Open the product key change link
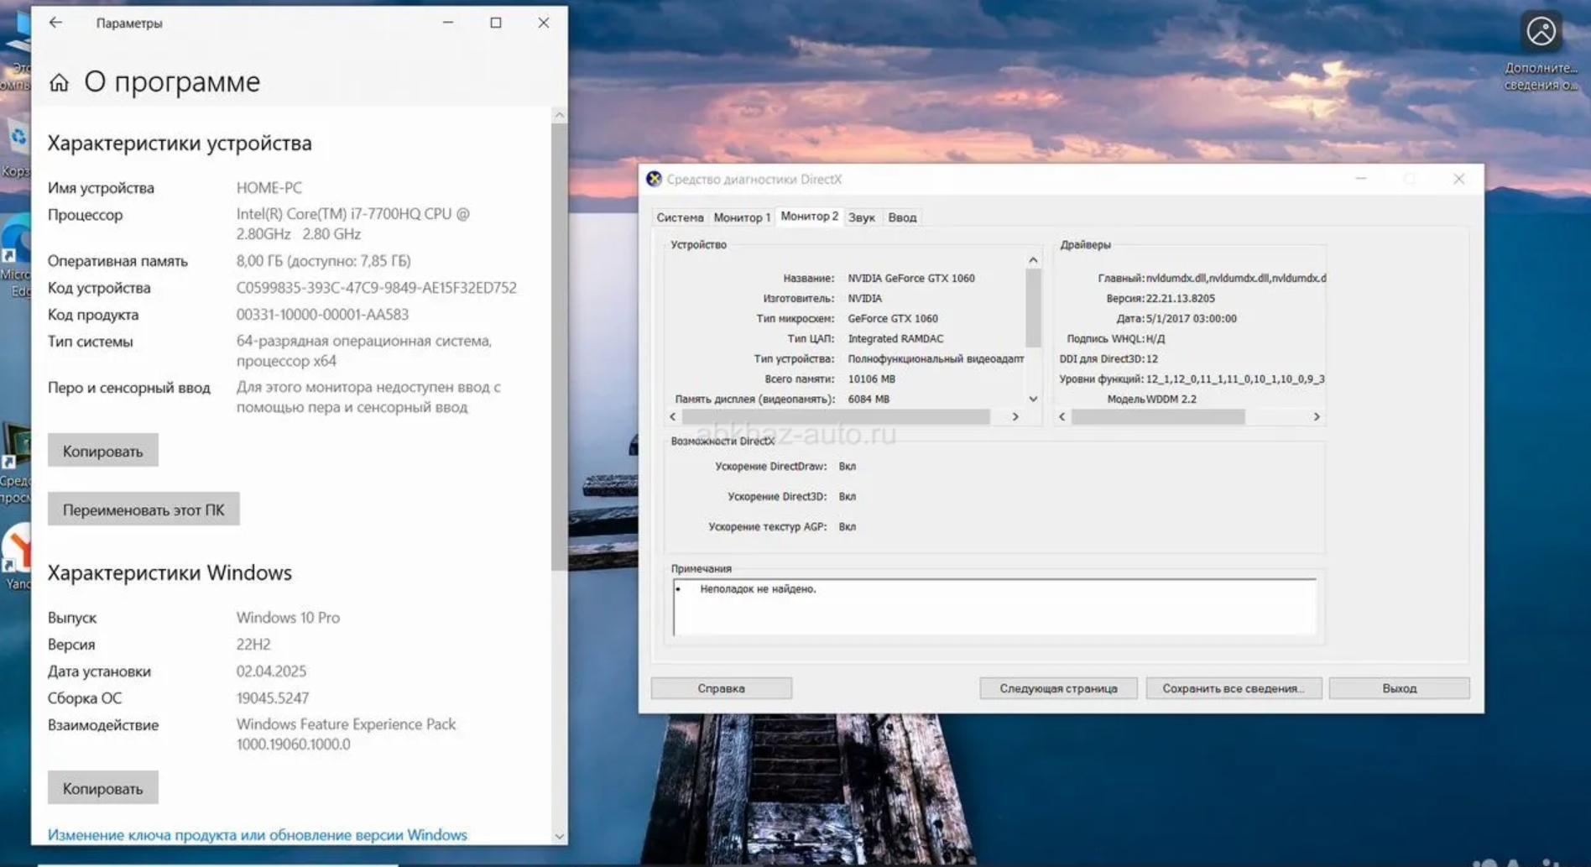Screen dimensions: 1591x867 pos(257,835)
